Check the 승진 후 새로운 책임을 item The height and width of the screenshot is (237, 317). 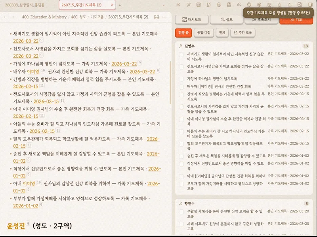coord(181,156)
